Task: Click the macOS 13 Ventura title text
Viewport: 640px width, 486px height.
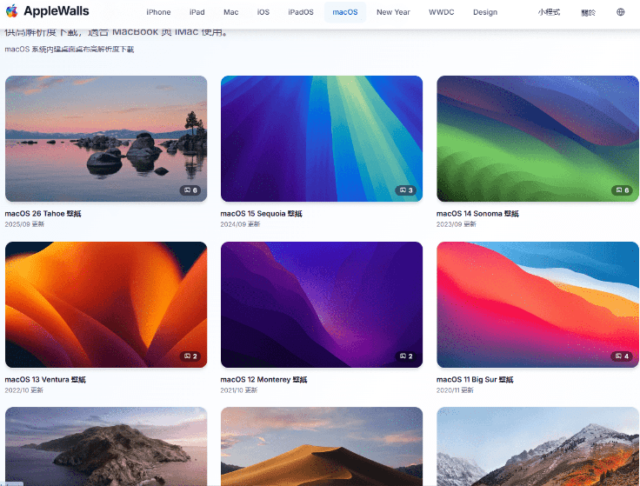Action: [x=45, y=379]
